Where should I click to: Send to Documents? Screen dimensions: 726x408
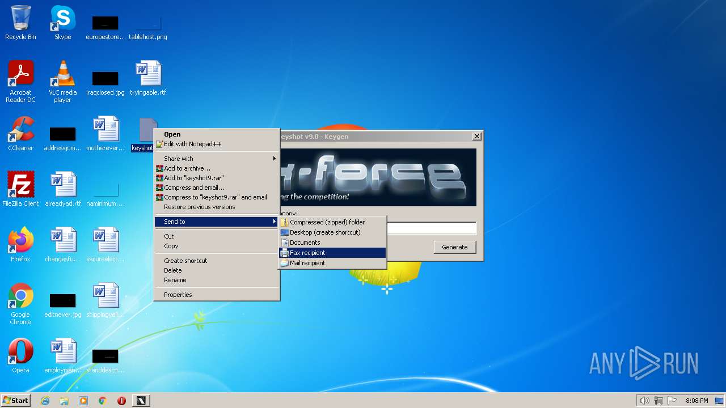[332, 243]
